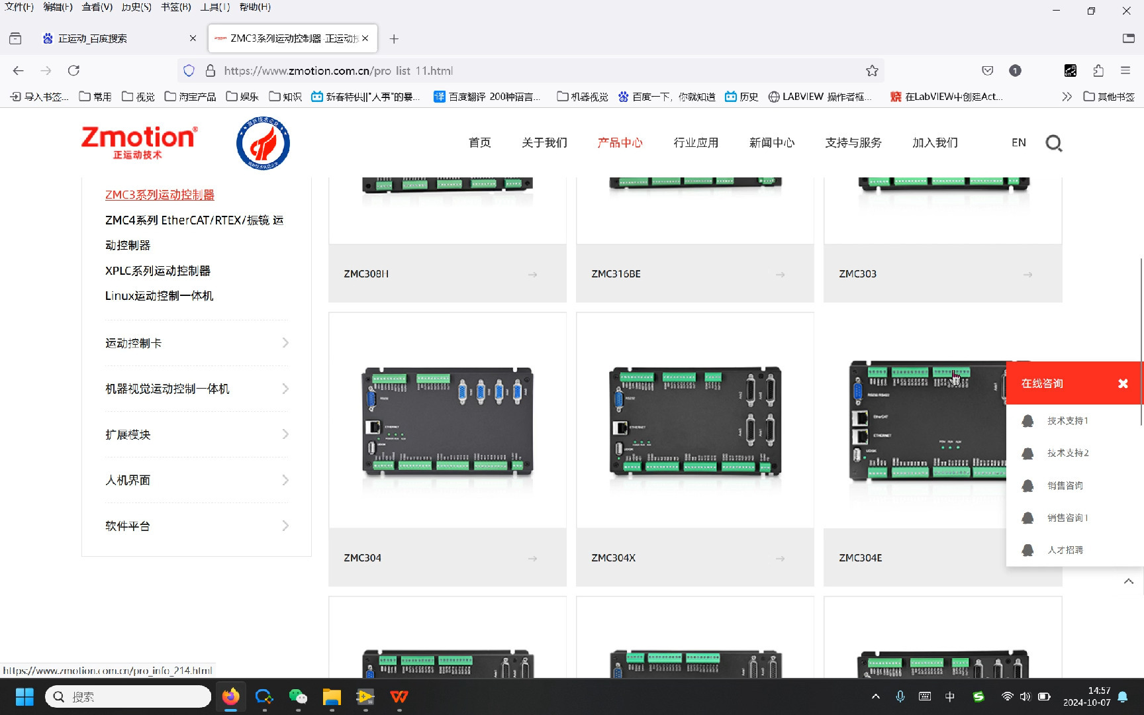This screenshot has width=1144, height=715.
Task: Open the extensions puzzle icon
Action: [1098, 70]
